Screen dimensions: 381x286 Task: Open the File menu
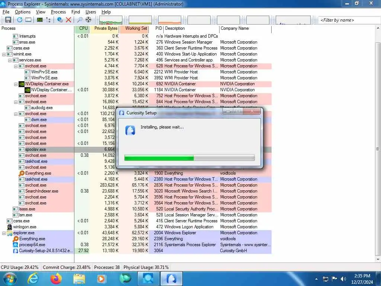pyautogui.click(x=6, y=12)
